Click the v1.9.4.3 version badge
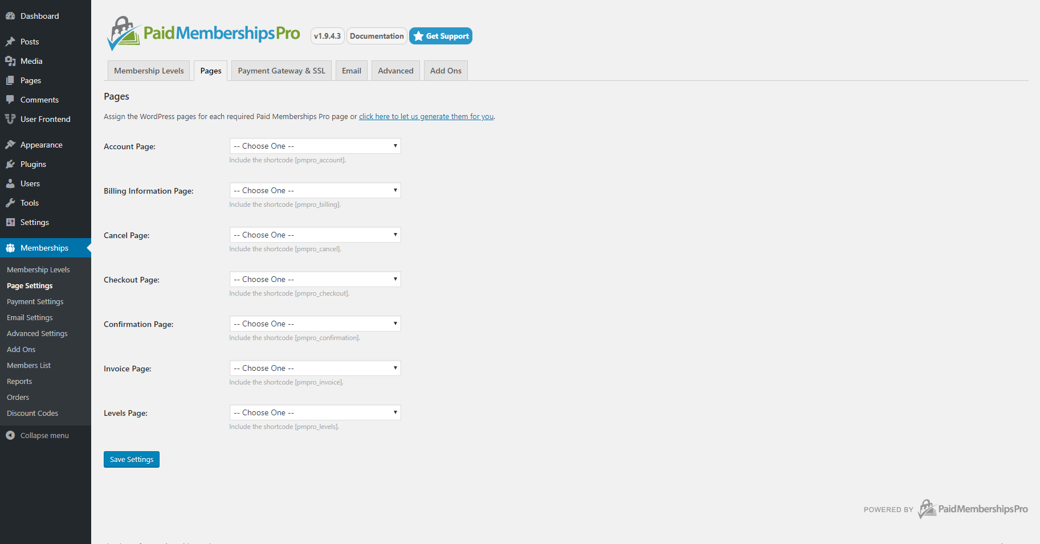 (327, 36)
